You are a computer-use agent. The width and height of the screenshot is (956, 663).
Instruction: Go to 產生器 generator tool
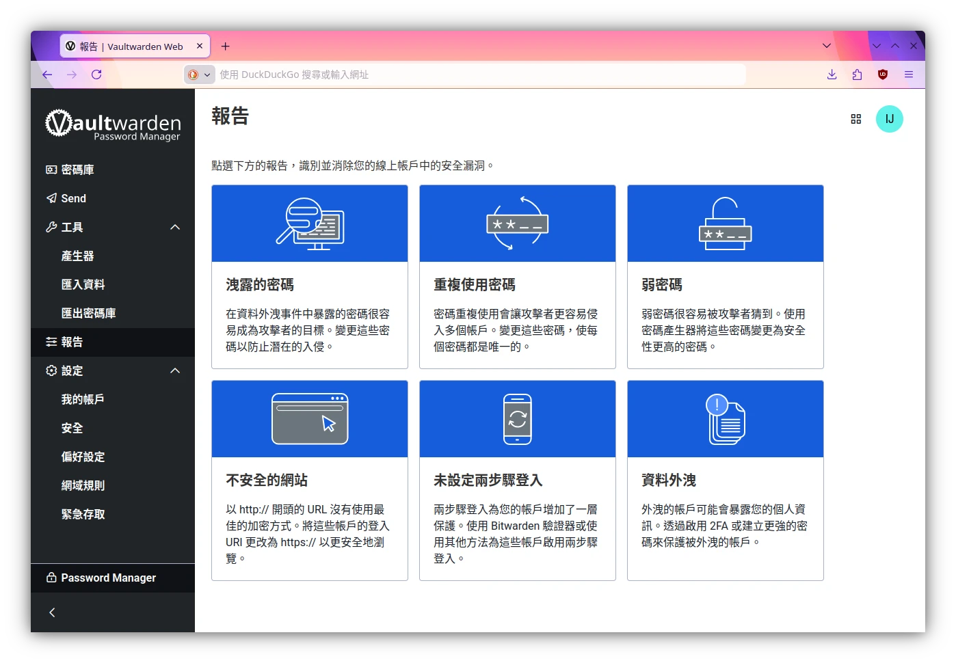pos(77,256)
